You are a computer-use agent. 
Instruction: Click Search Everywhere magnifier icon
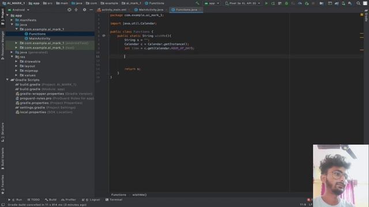point(358,3)
